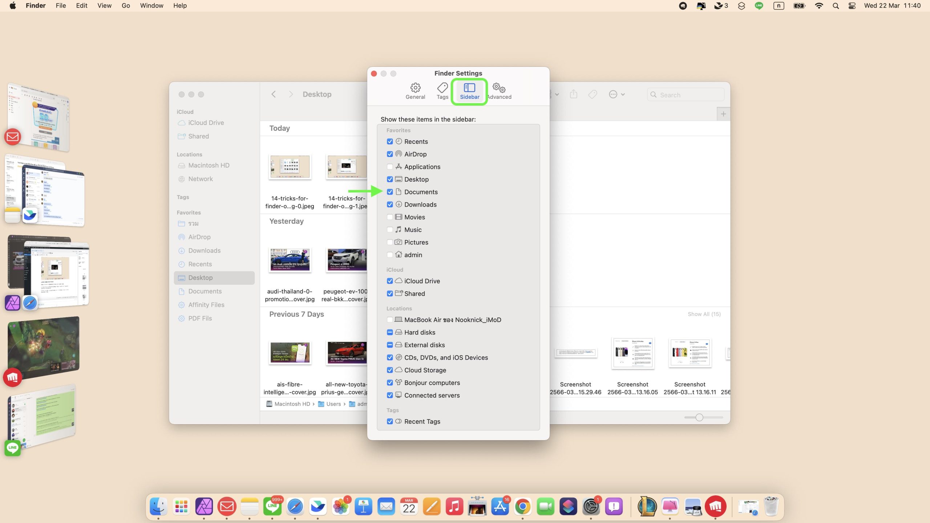Select Affinity Files in Finder sidebar
The height and width of the screenshot is (523, 930).
[206, 305]
